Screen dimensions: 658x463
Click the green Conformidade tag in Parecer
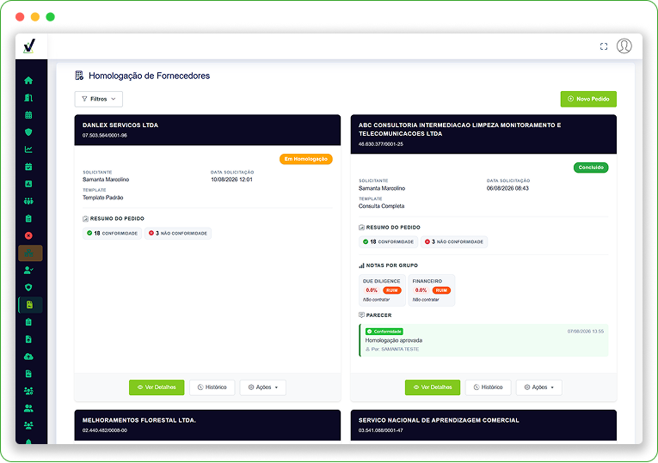pos(384,332)
